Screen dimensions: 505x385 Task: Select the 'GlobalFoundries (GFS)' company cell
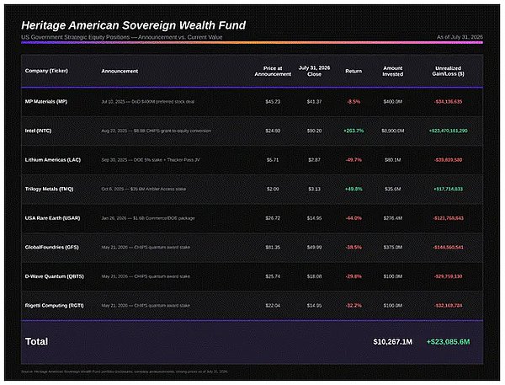52,248
